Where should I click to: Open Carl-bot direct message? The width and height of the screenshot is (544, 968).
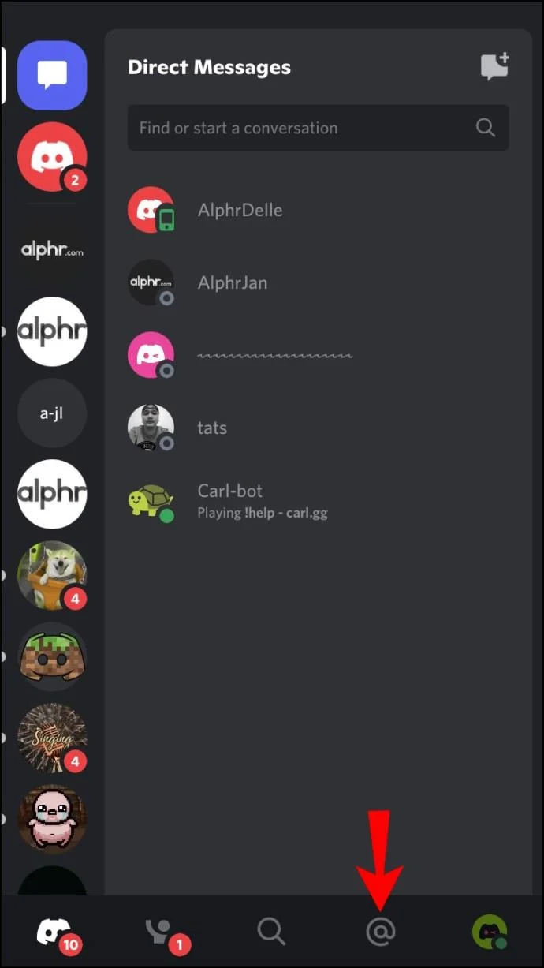point(318,500)
